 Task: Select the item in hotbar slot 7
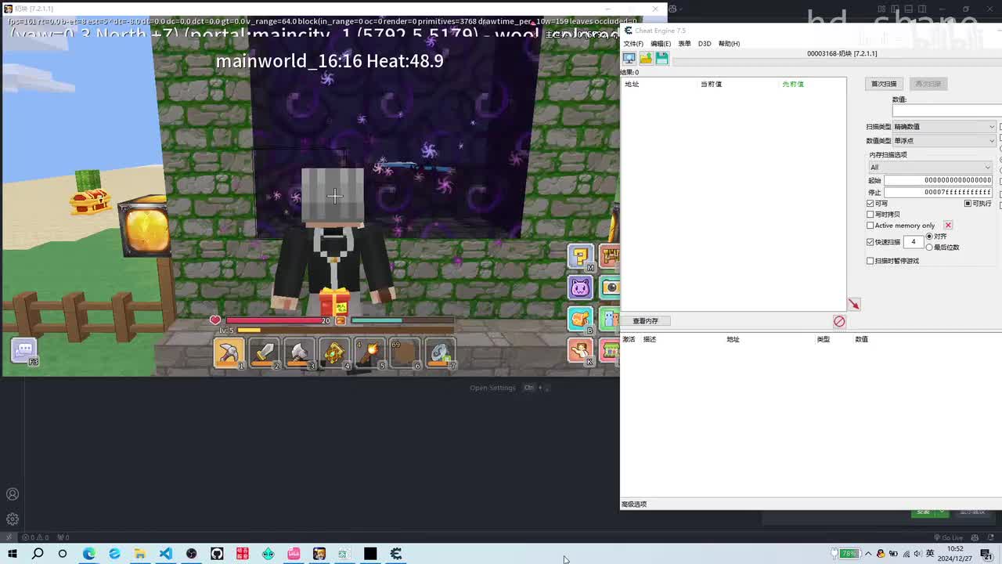click(x=440, y=353)
